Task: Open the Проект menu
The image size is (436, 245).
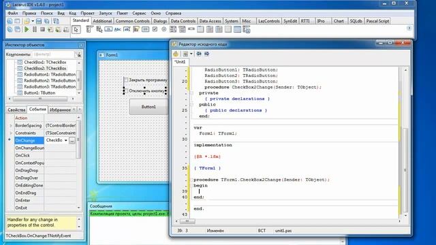Action: pyautogui.click(x=87, y=14)
